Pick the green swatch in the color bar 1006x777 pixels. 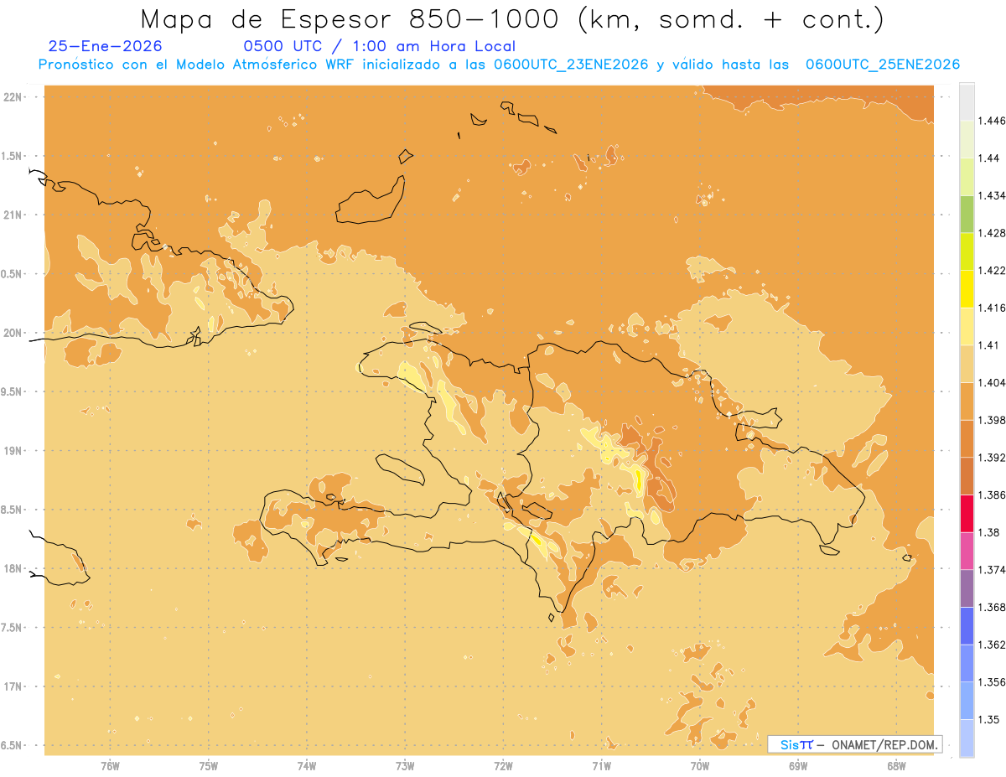(967, 214)
